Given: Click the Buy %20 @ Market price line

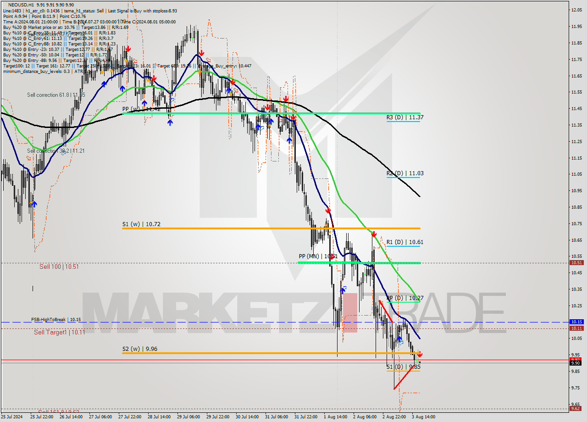Looking at the screenshot, I should click(x=66, y=27).
